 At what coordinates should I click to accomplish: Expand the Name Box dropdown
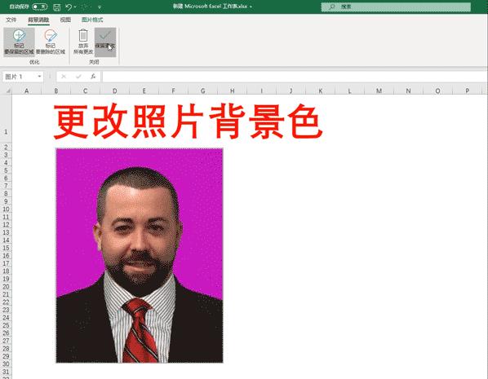tap(39, 77)
